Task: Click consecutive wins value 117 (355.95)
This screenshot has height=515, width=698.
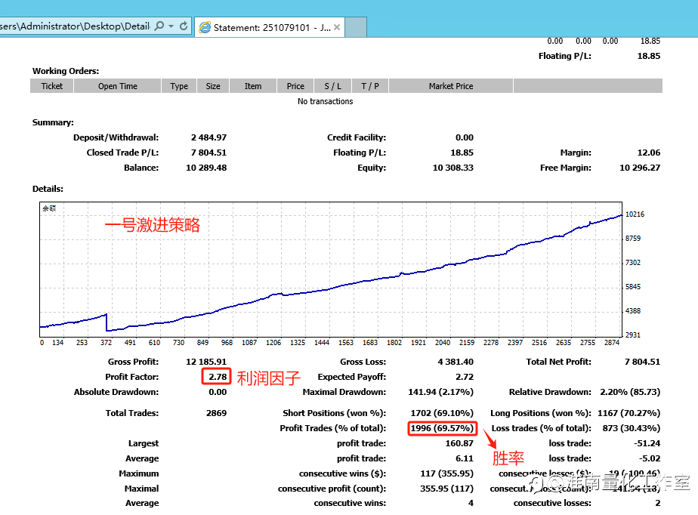Action: 446,473
